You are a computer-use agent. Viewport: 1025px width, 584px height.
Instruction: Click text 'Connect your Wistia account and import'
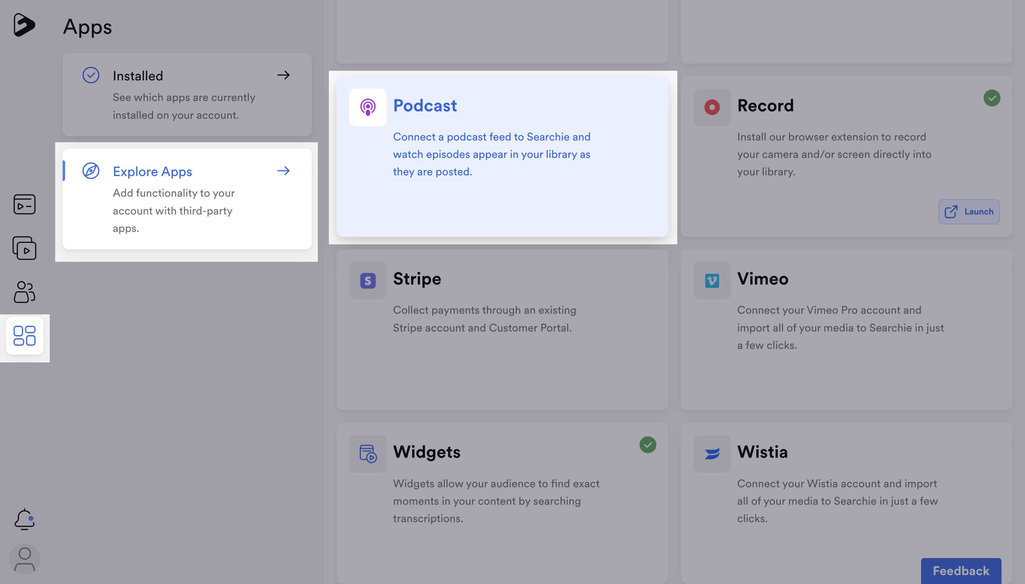click(x=837, y=483)
